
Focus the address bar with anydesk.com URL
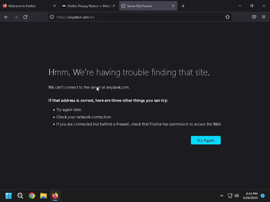point(139,17)
